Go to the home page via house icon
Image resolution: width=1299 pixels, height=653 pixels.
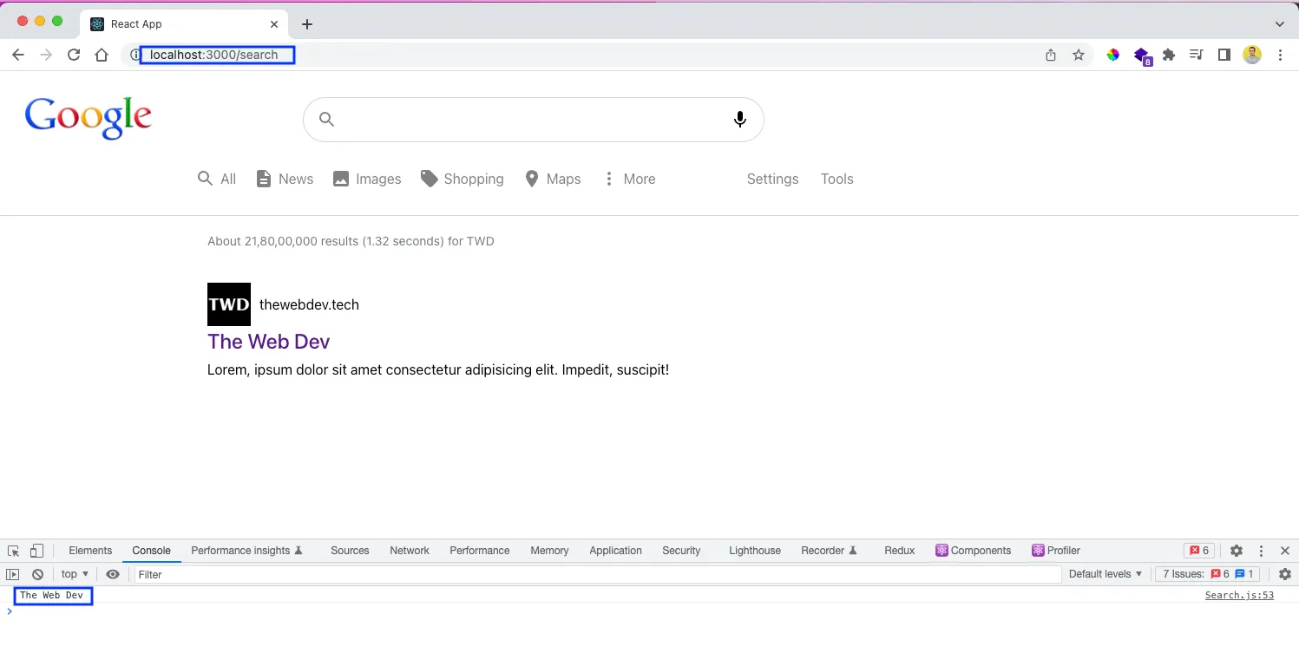click(102, 55)
